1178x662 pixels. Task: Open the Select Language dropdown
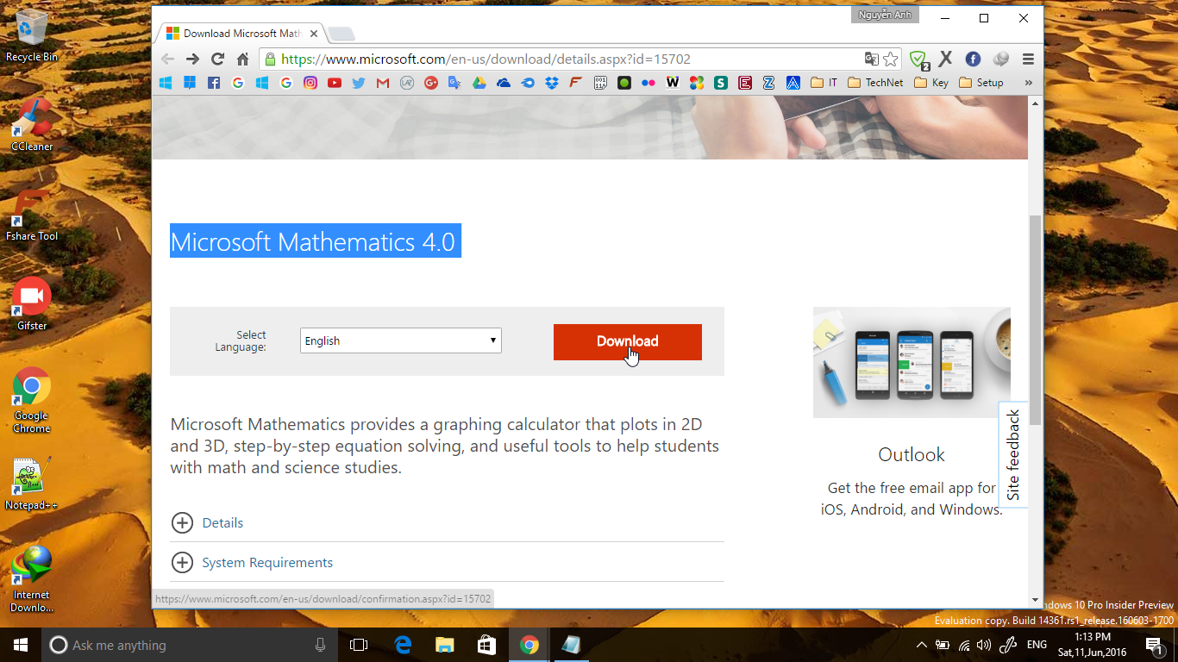click(x=401, y=340)
